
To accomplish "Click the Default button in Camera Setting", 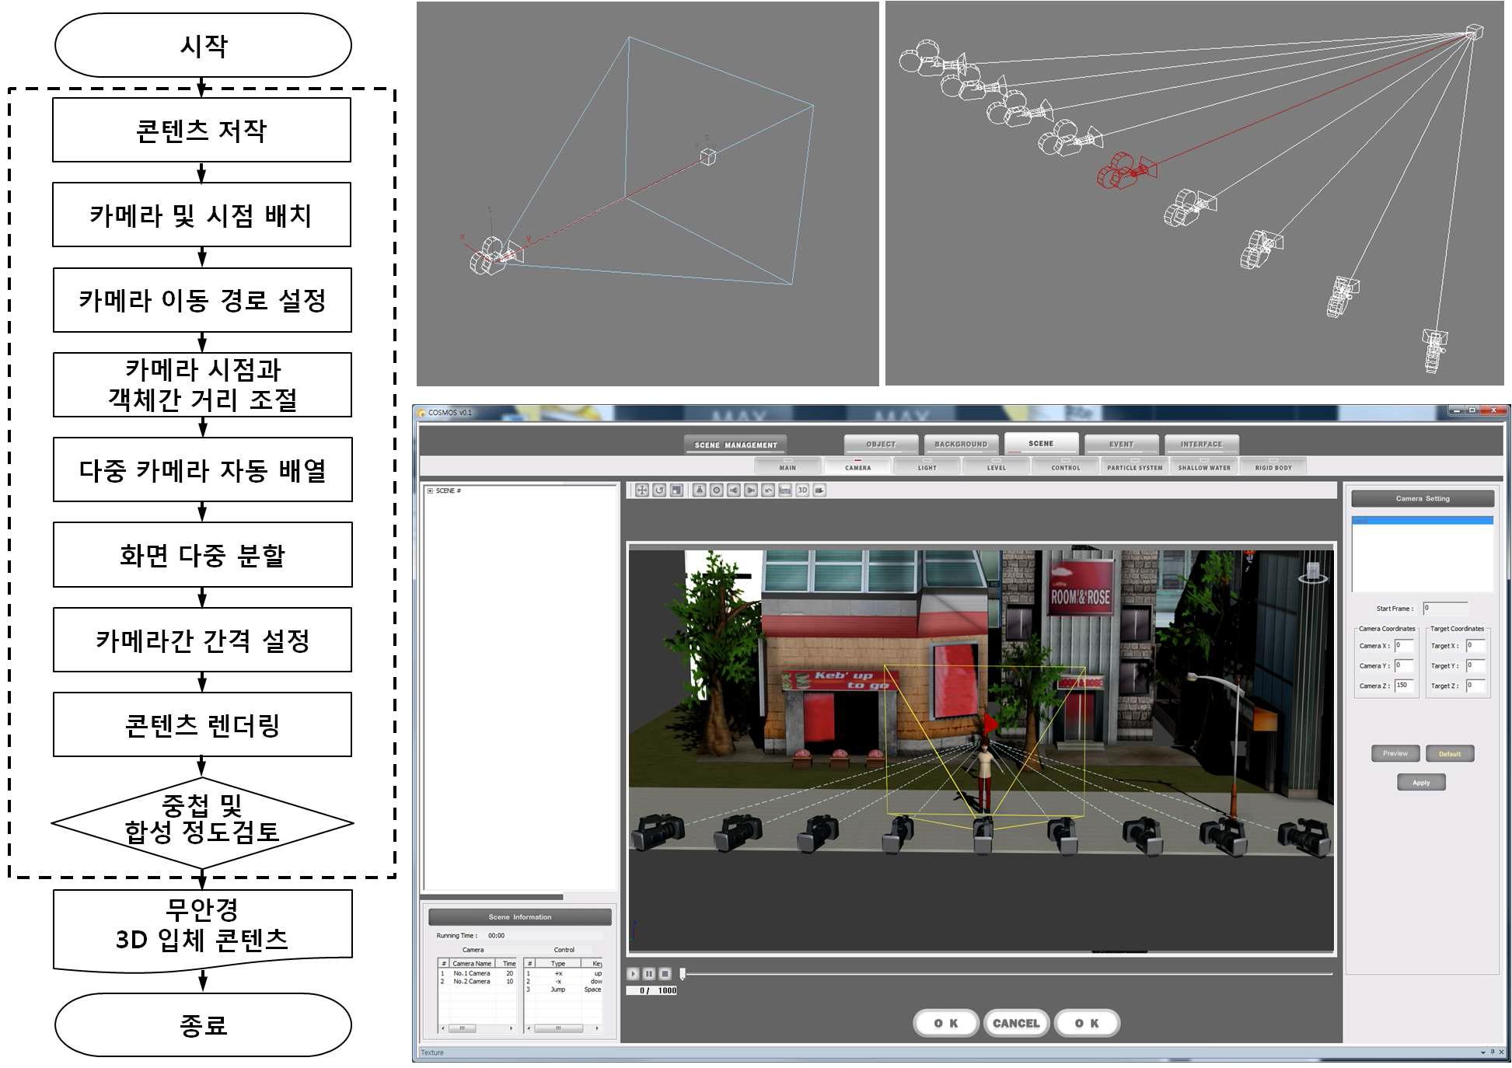I will 1450,753.
